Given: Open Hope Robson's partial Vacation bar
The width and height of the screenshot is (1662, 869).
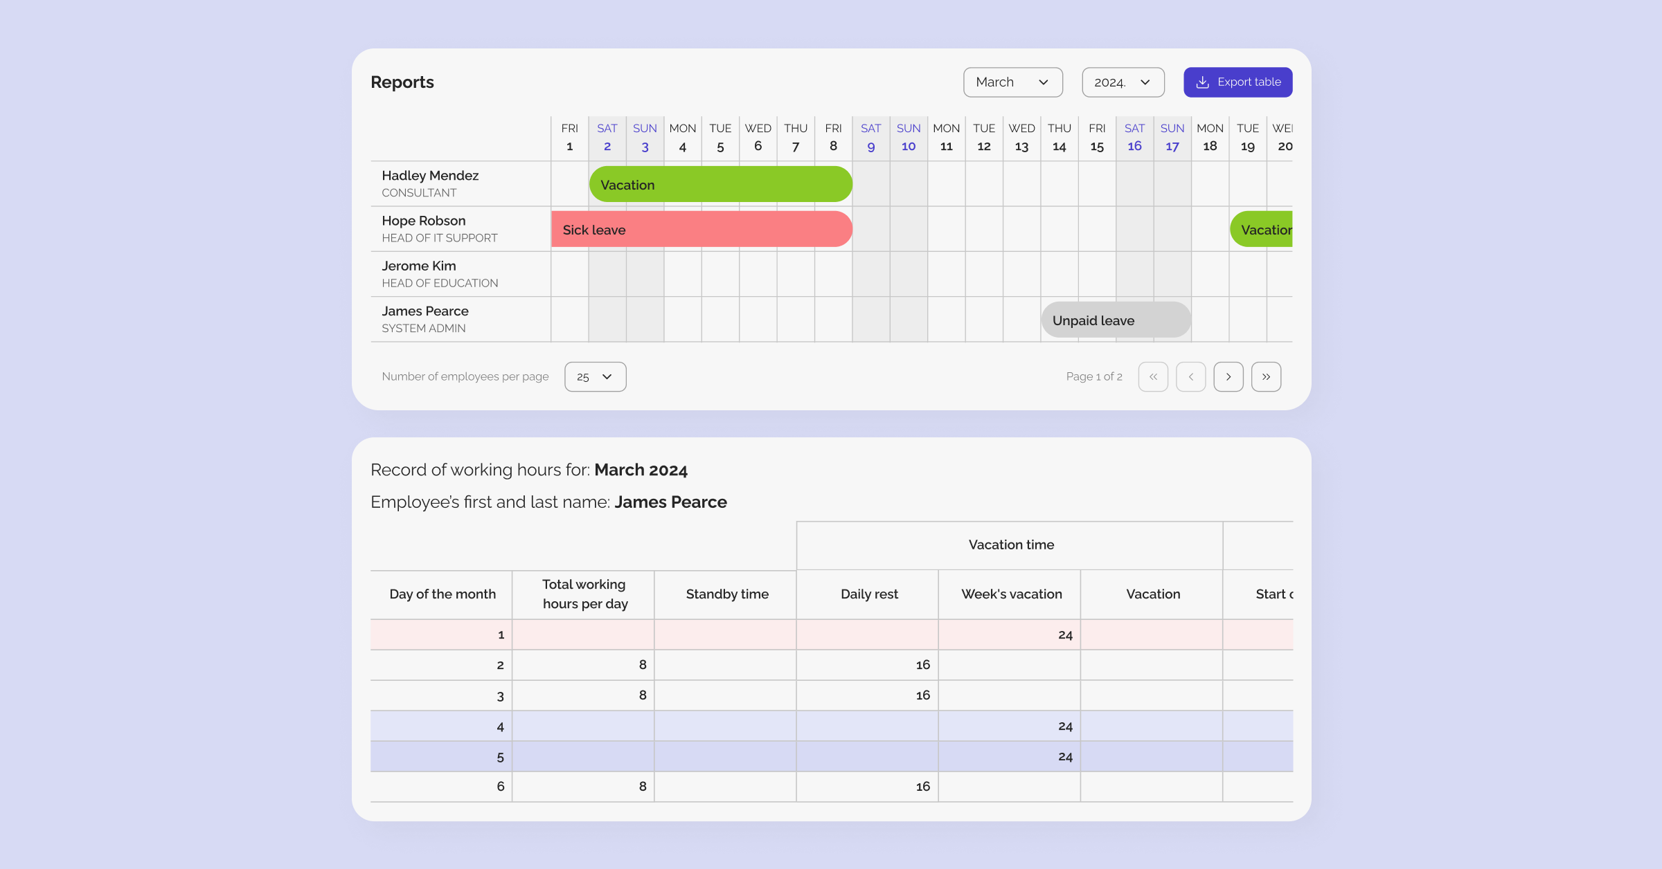Looking at the screenshot, I should tap(1262, 230).
